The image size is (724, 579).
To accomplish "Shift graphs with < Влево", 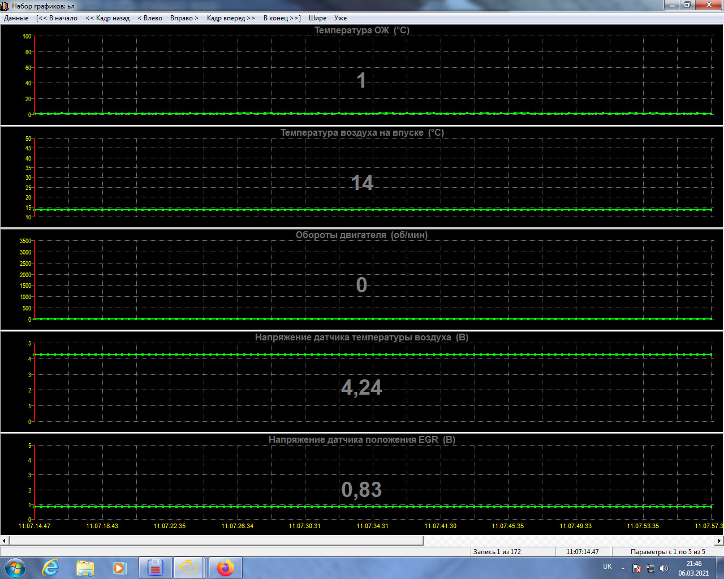I will (x=150, y=18).
